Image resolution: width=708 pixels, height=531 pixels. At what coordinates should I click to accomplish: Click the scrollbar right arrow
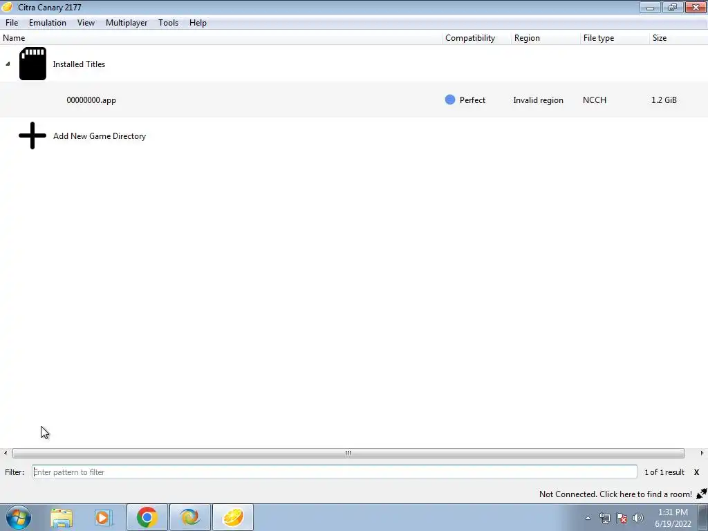point(702,453)
